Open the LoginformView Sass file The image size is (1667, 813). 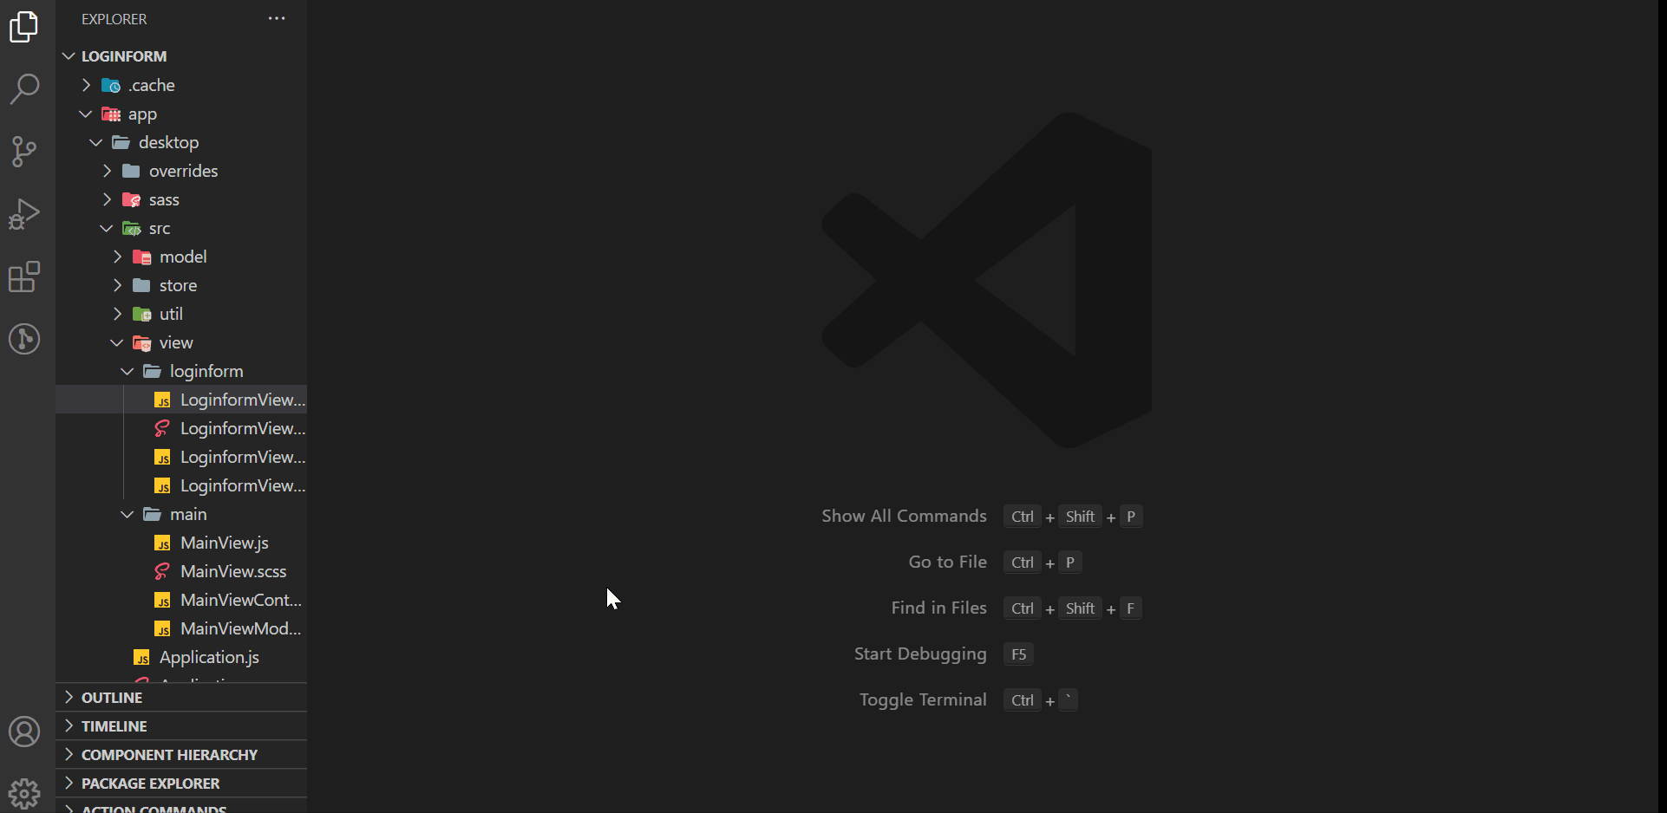(181, 428)
